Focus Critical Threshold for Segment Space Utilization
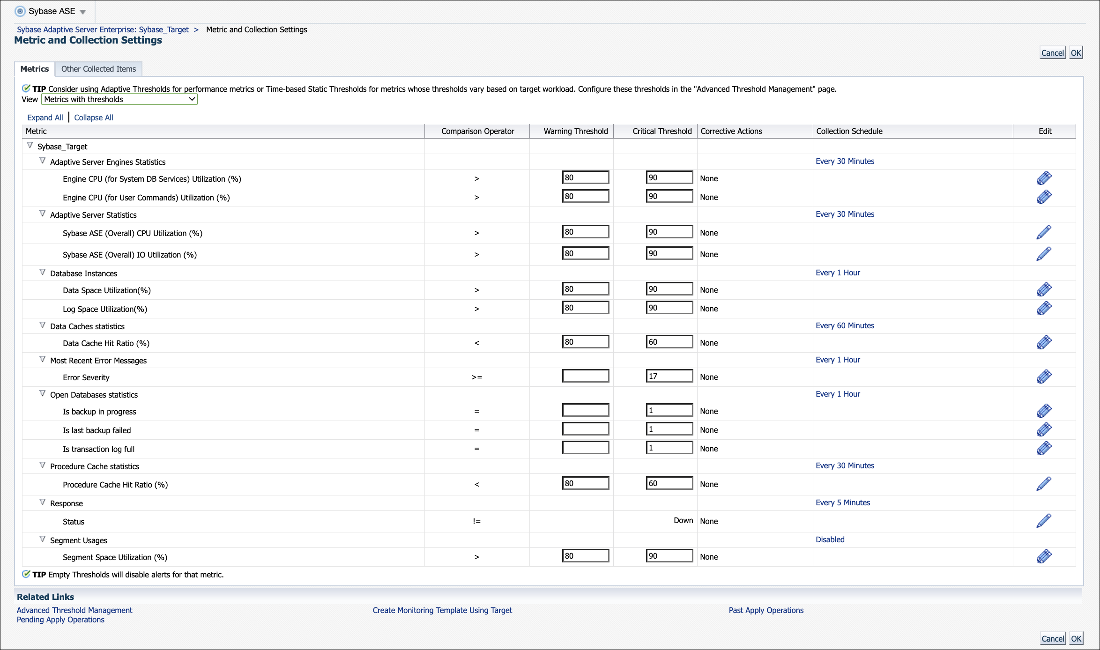This screenshot has width=1100, height=650. coord(669,556)
